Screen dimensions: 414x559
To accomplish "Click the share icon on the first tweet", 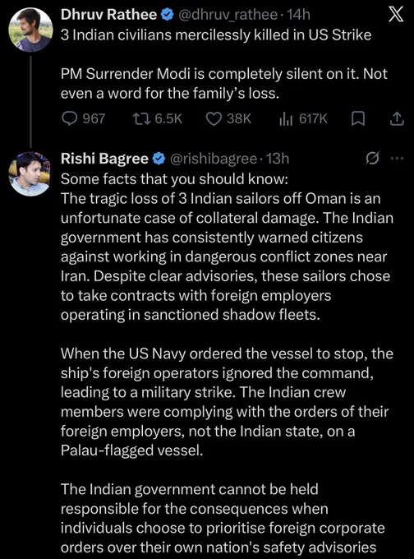I will coord(397,118).
